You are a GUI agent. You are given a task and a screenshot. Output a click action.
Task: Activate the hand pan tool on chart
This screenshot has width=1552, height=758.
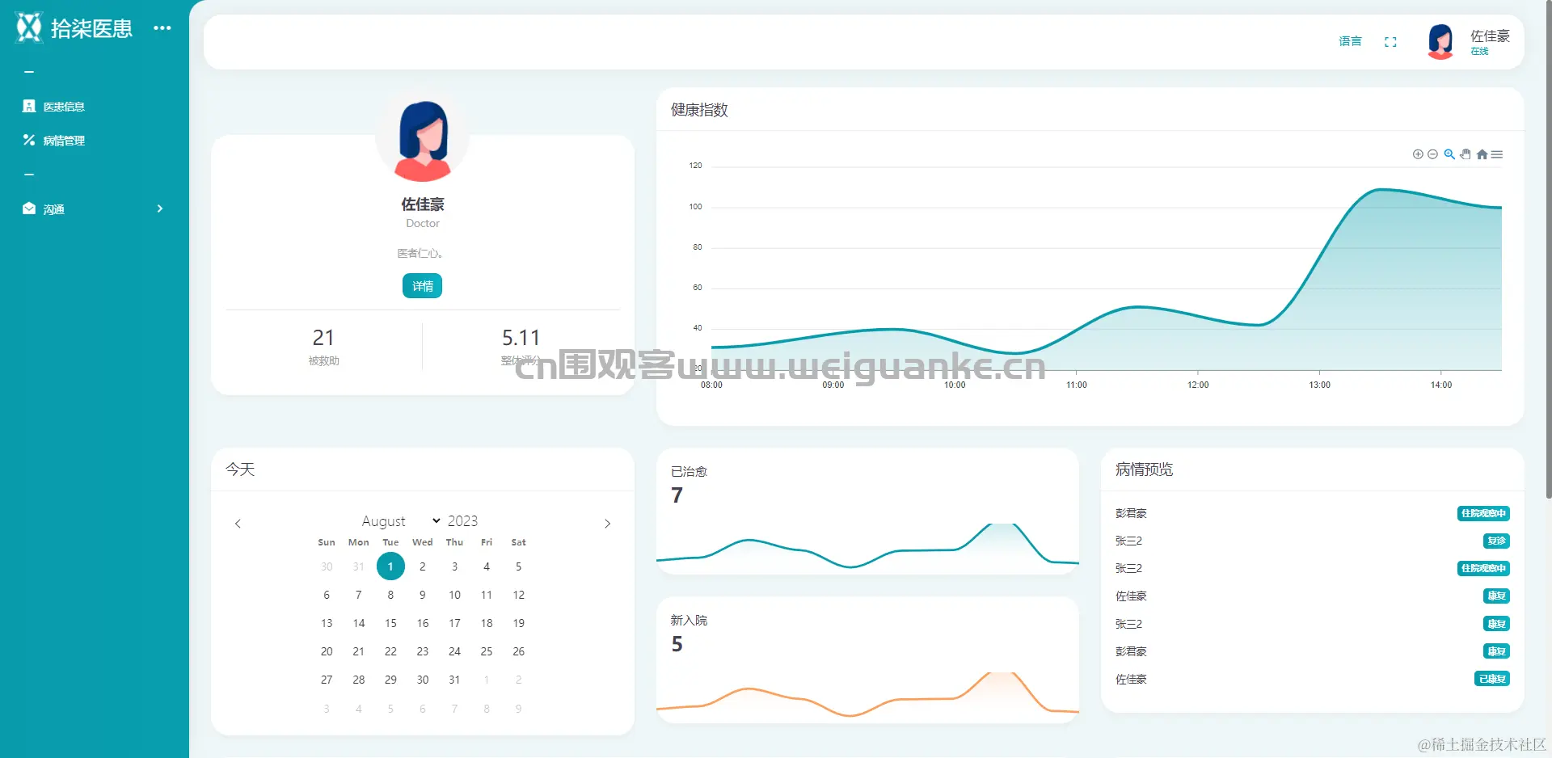pyautogui.click(x=1466, y=154)
